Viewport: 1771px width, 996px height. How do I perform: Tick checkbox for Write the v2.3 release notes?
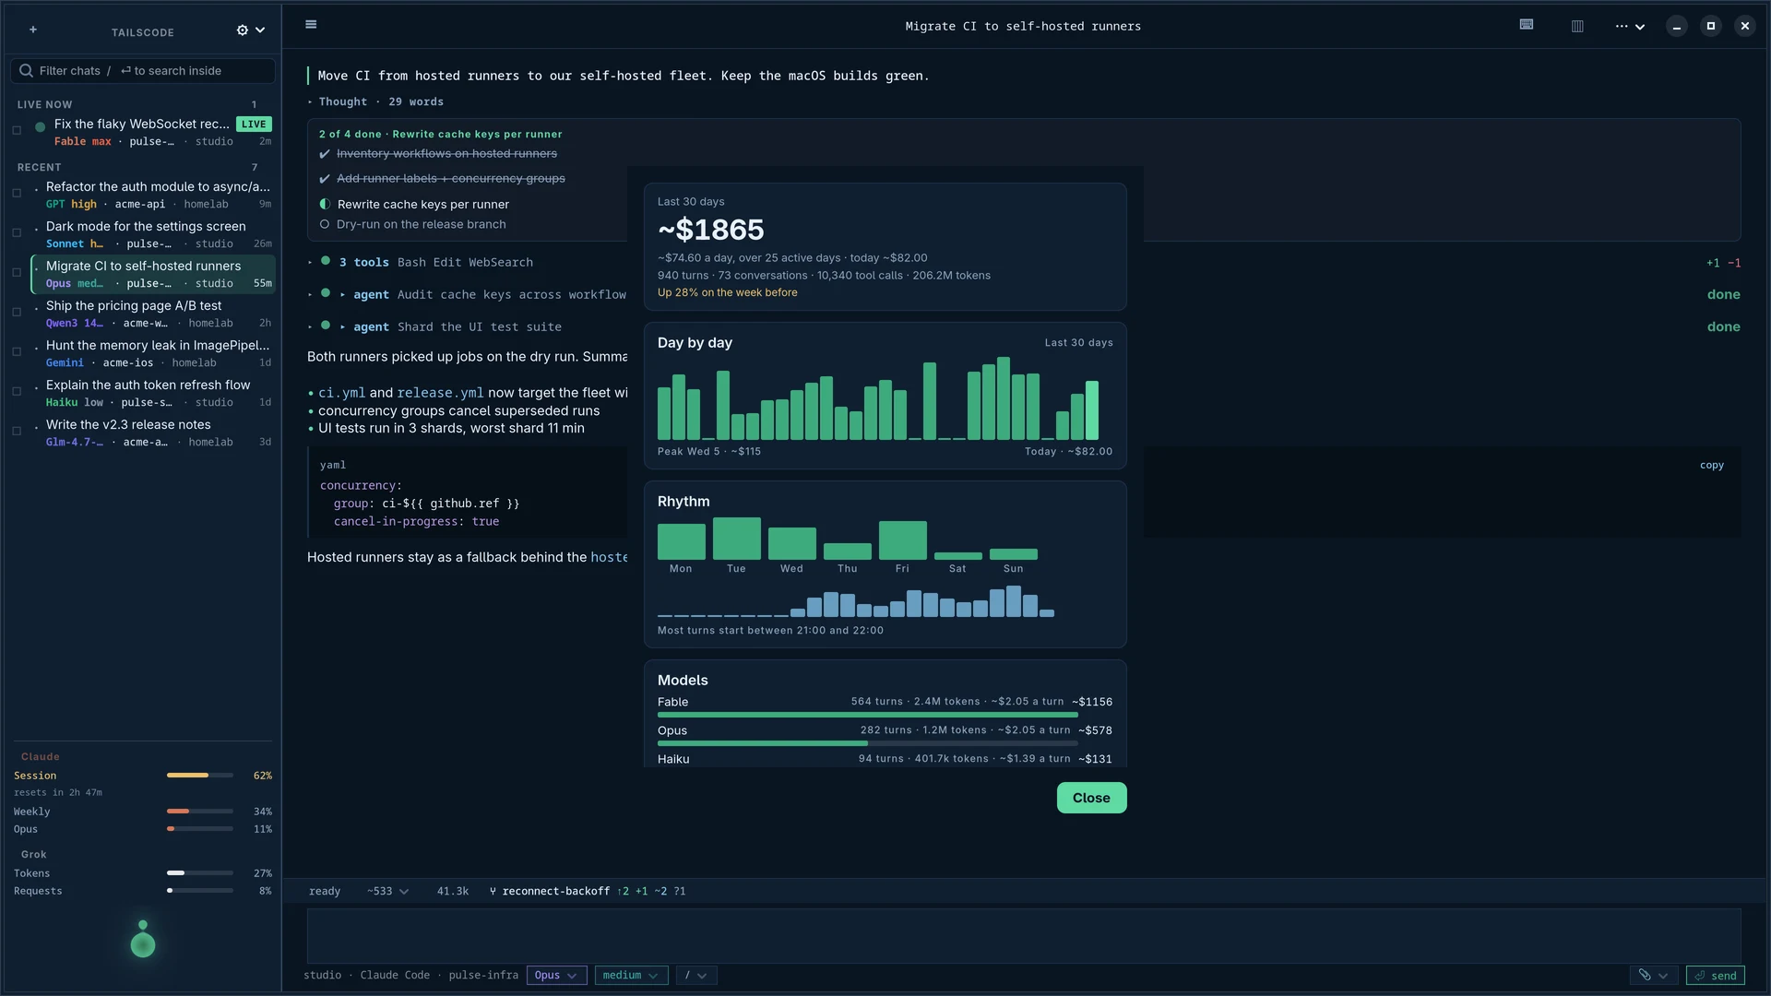pyautogui.click(x=17, y=431)
